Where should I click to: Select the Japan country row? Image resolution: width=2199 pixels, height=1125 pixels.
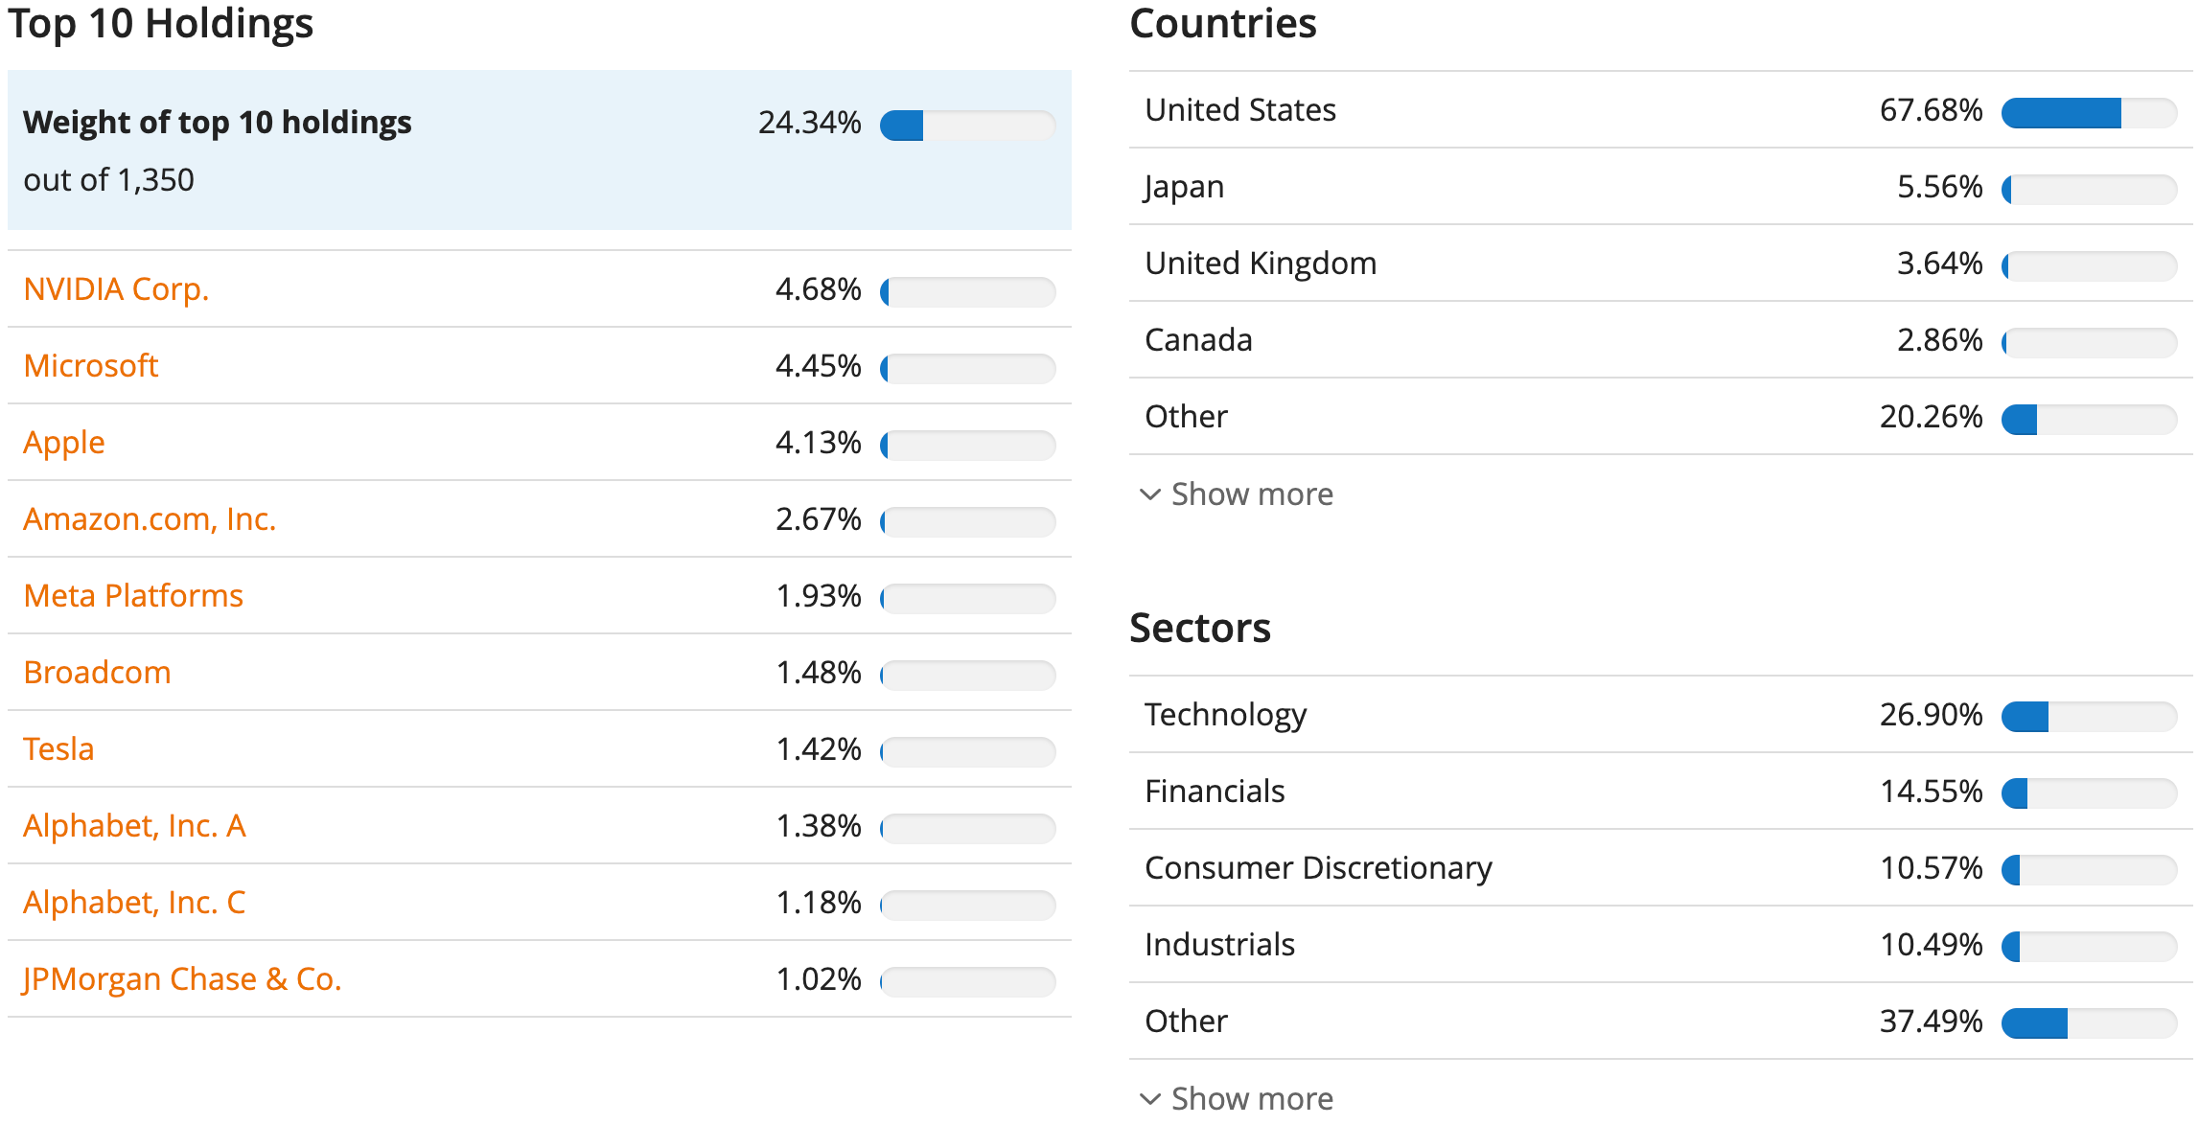coord(1661,187)
